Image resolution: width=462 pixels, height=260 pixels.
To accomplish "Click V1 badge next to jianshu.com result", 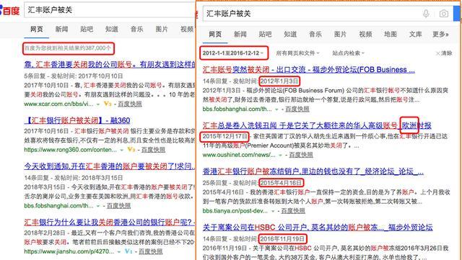I will 128,251.
